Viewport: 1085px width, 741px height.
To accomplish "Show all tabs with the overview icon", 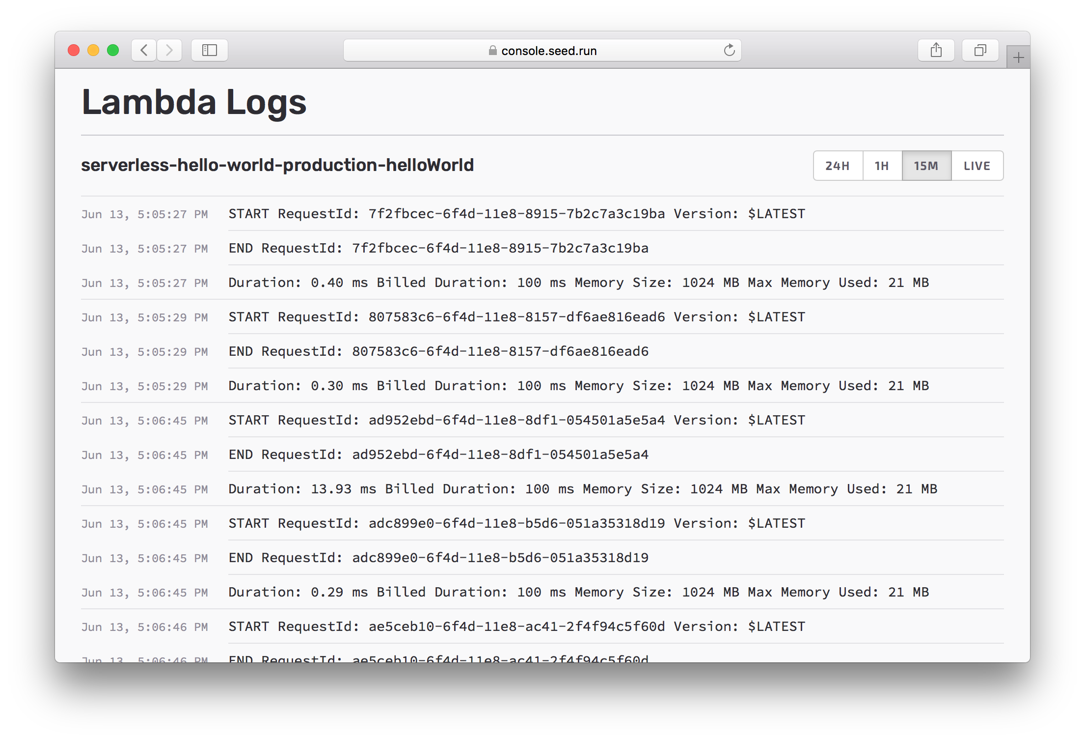I will (x=980, y=50).
